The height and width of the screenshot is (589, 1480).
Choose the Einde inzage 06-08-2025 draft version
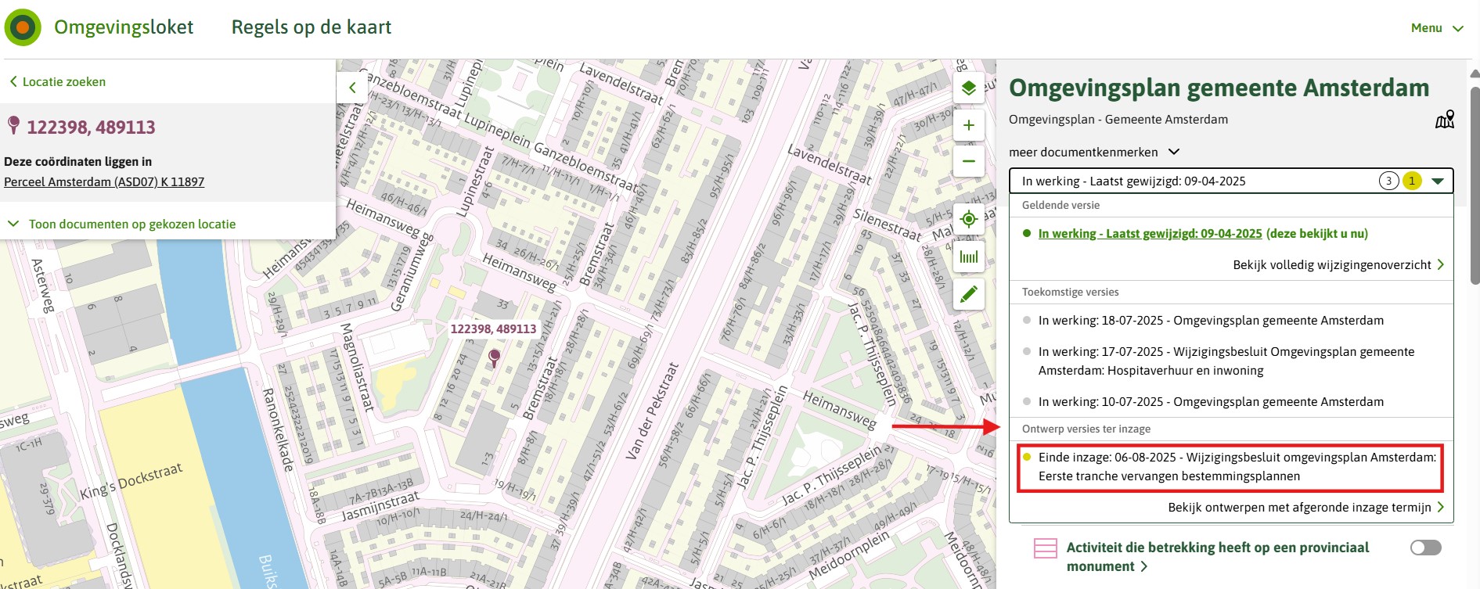pos(1237,467)
